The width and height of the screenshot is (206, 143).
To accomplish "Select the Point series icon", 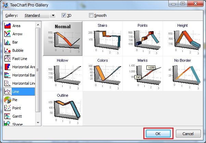I will coord(8,108).
